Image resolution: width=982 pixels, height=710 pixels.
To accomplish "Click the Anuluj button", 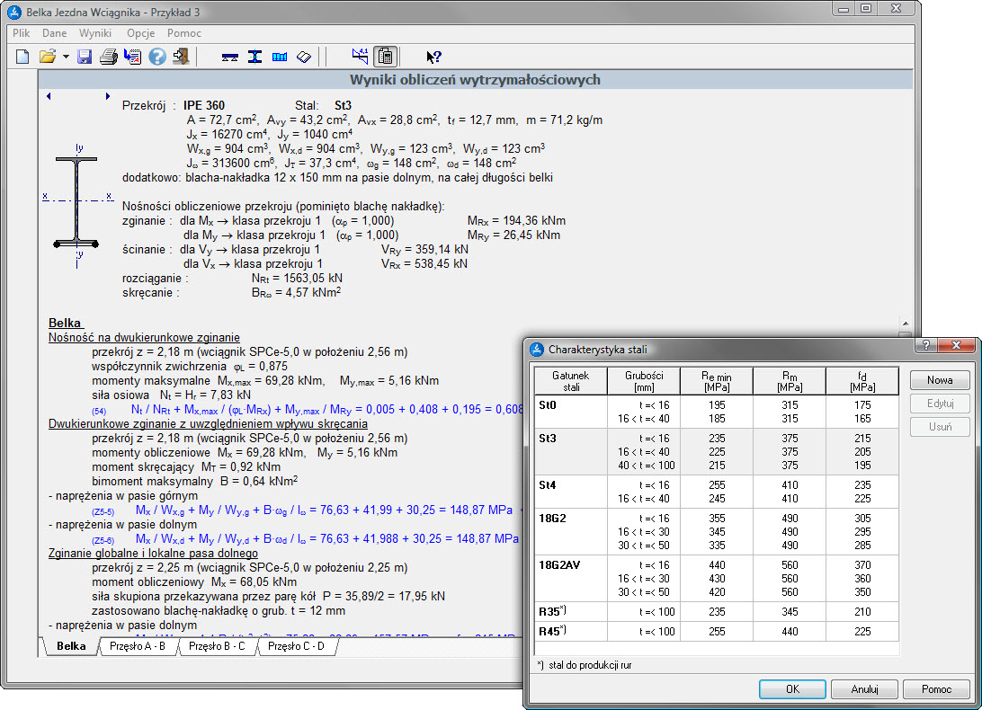I will point(864,689).
